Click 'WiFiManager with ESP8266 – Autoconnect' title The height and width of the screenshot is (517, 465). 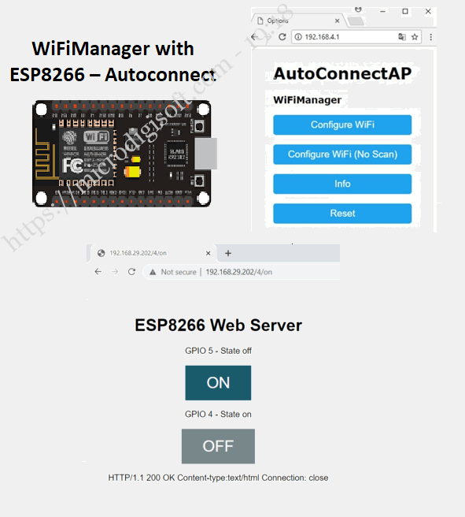point(113,61)
